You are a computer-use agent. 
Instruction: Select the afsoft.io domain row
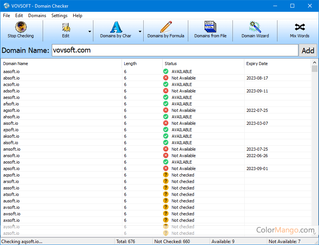156,104
